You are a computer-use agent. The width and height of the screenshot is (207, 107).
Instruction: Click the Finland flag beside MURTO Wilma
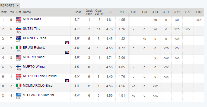coord(19,66)
